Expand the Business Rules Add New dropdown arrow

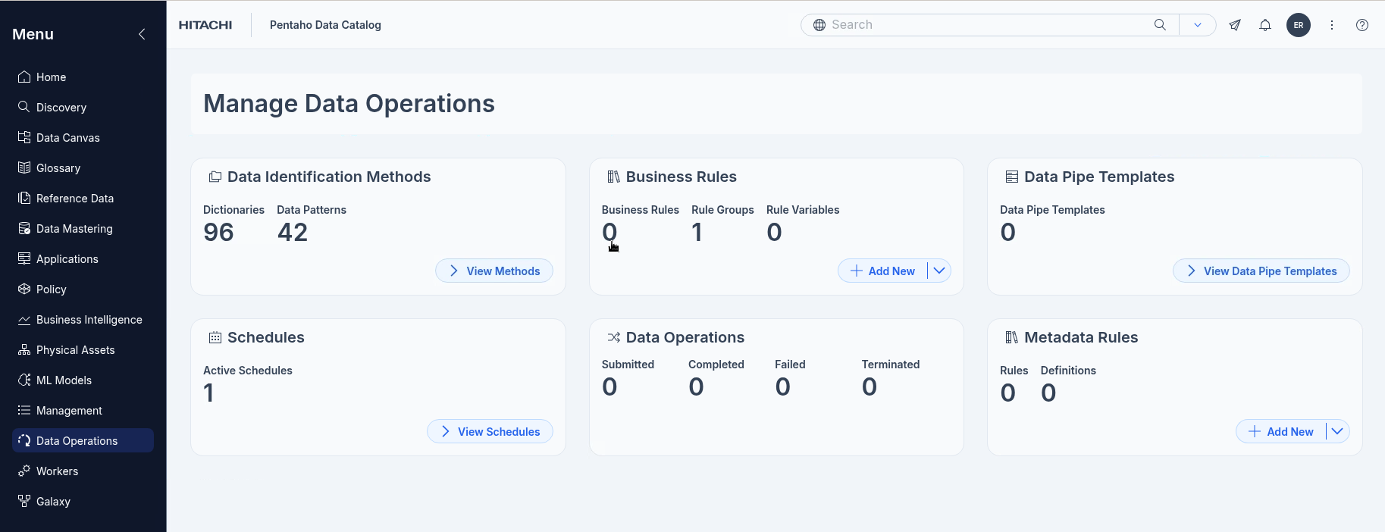click(x=939, y=271)
